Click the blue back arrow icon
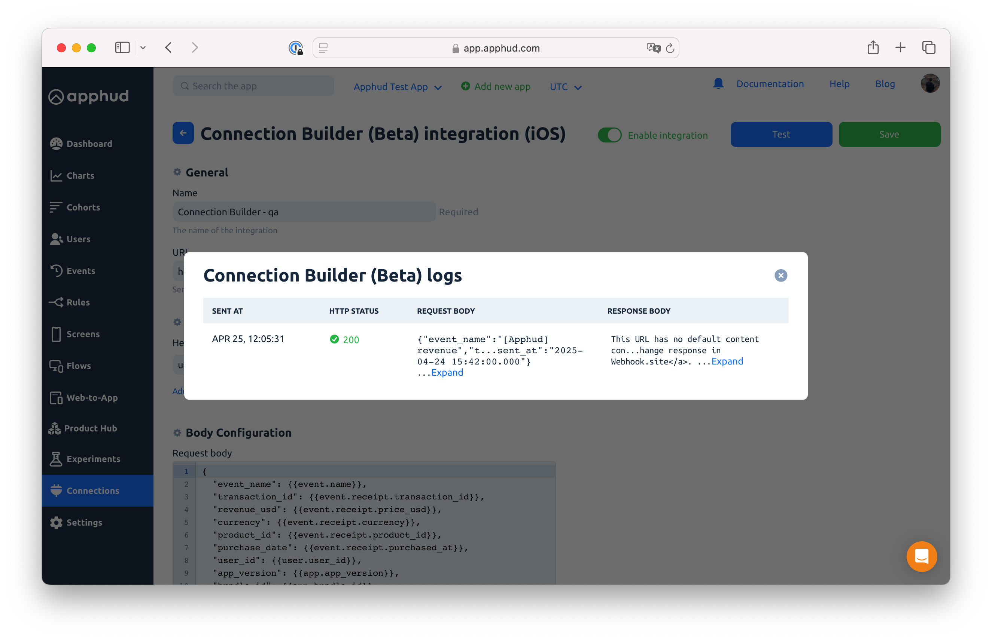The image size is (992, 640). tap(183, 133)
